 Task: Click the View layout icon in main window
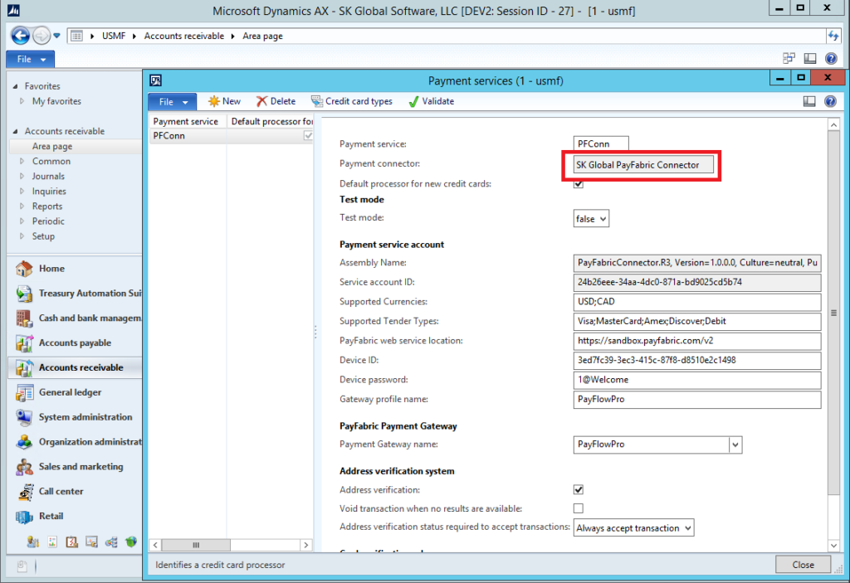pyautogui.click(x=810, y=58)
